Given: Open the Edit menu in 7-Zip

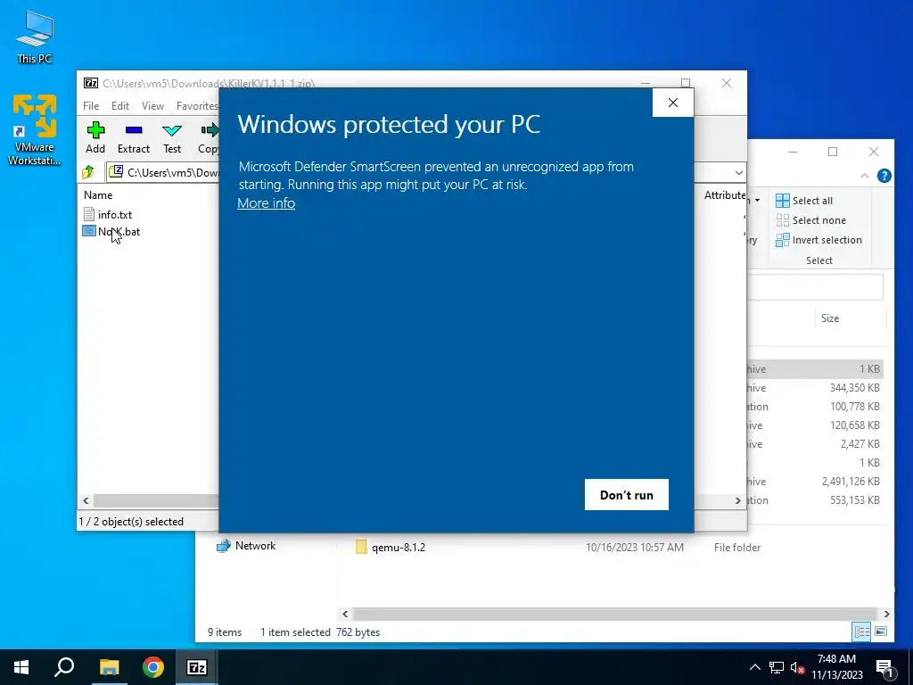Looking at the screenshot, I should click(120, 106).
